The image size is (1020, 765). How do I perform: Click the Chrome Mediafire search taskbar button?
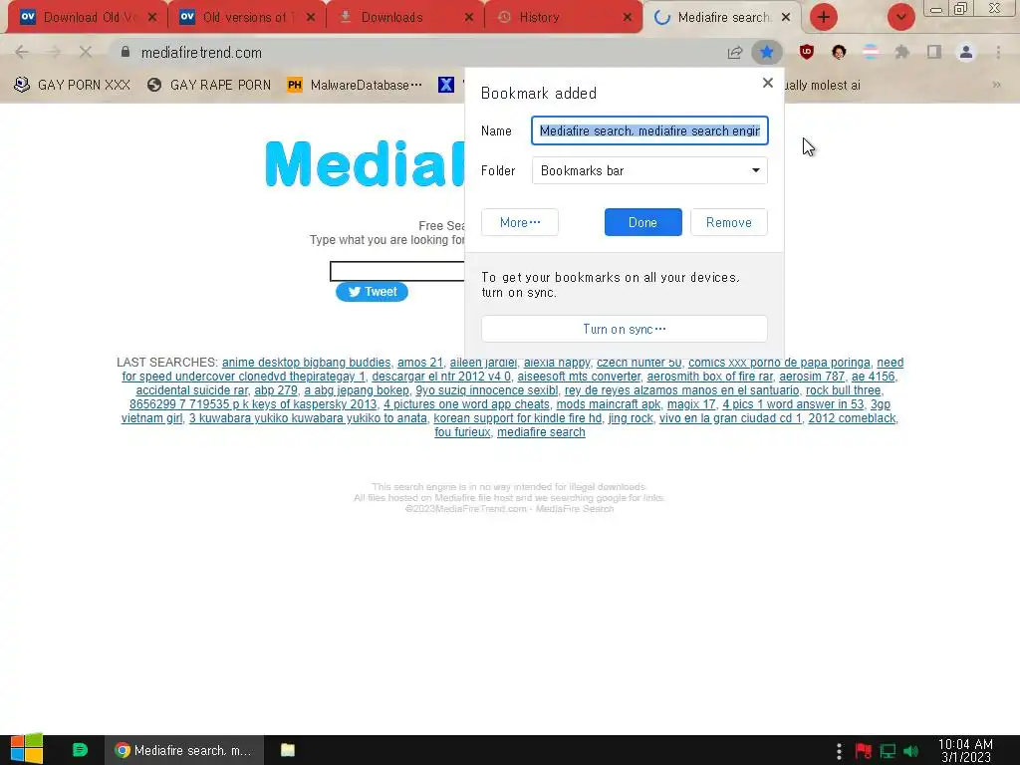[x=184, y=750]
